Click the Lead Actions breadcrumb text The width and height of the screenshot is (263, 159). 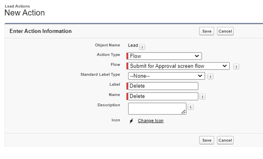[17, 6]
